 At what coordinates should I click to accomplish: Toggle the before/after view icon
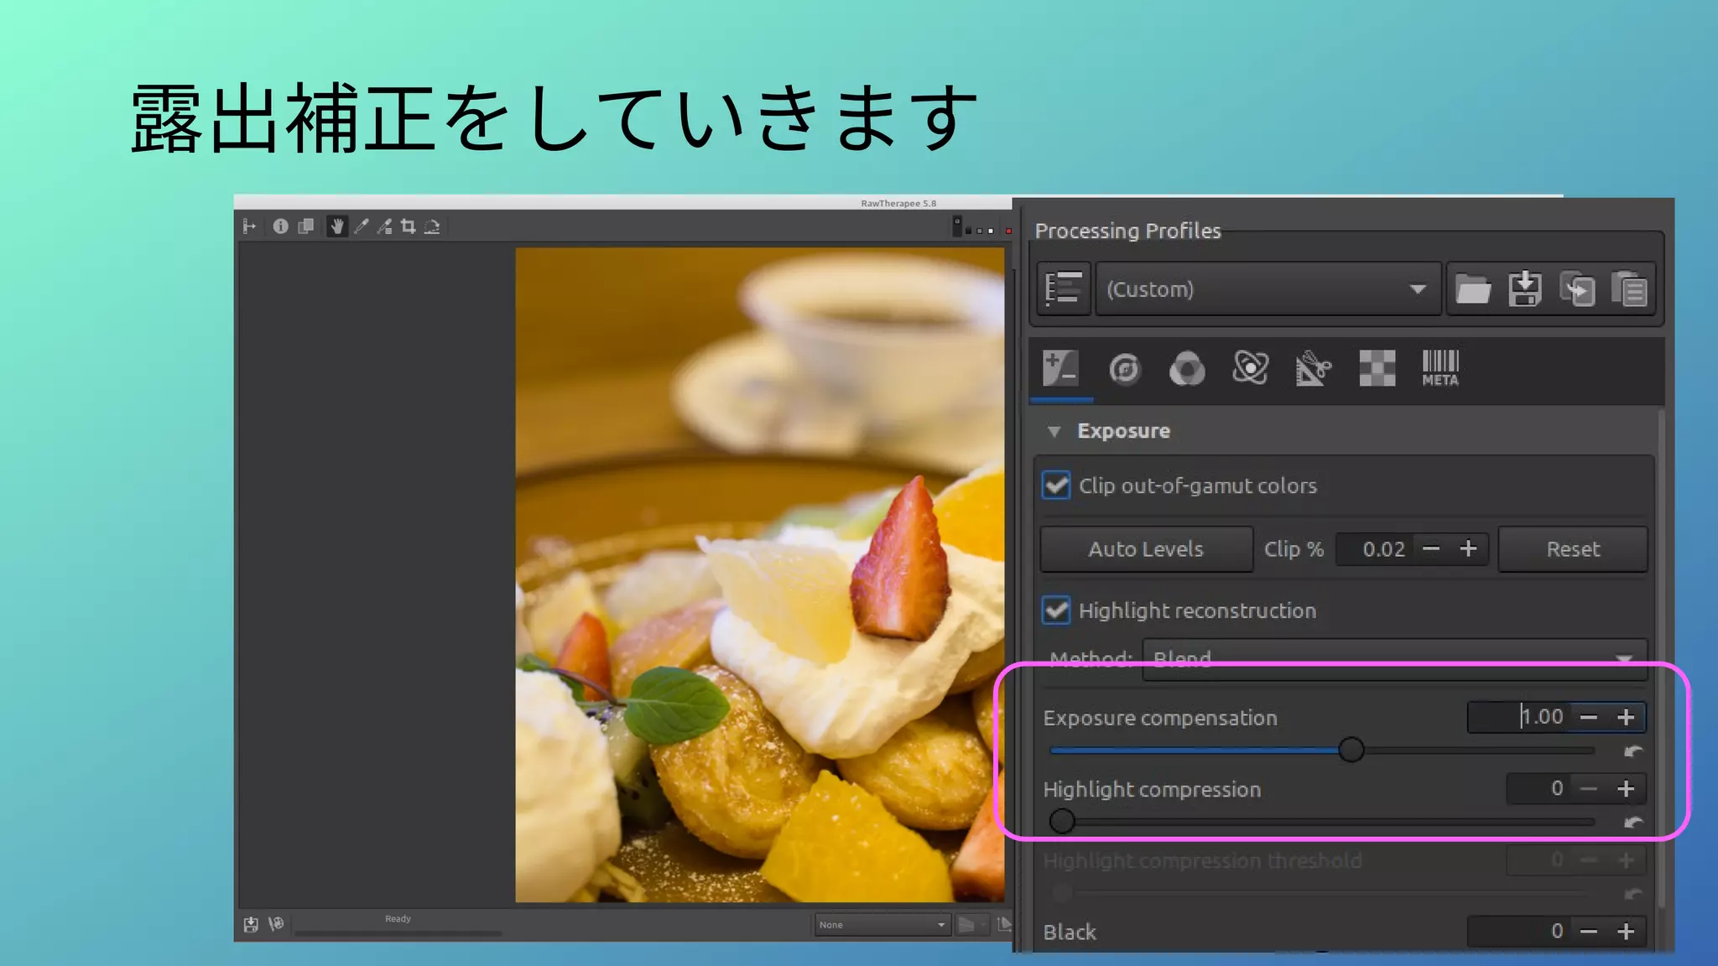pyautogui.click(x=306, y=226)
